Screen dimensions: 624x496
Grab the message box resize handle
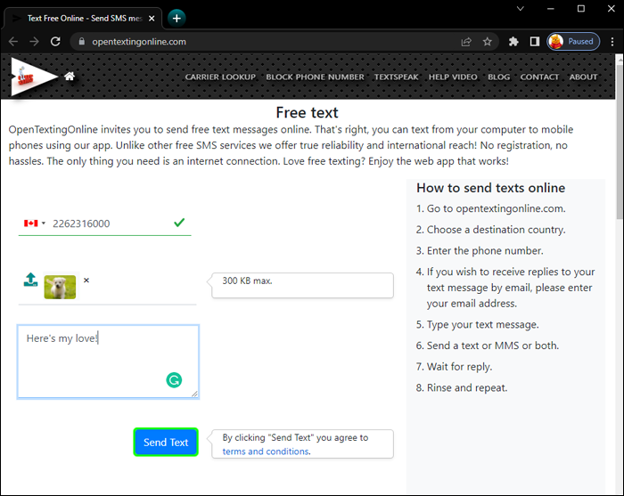pos(194,394)
